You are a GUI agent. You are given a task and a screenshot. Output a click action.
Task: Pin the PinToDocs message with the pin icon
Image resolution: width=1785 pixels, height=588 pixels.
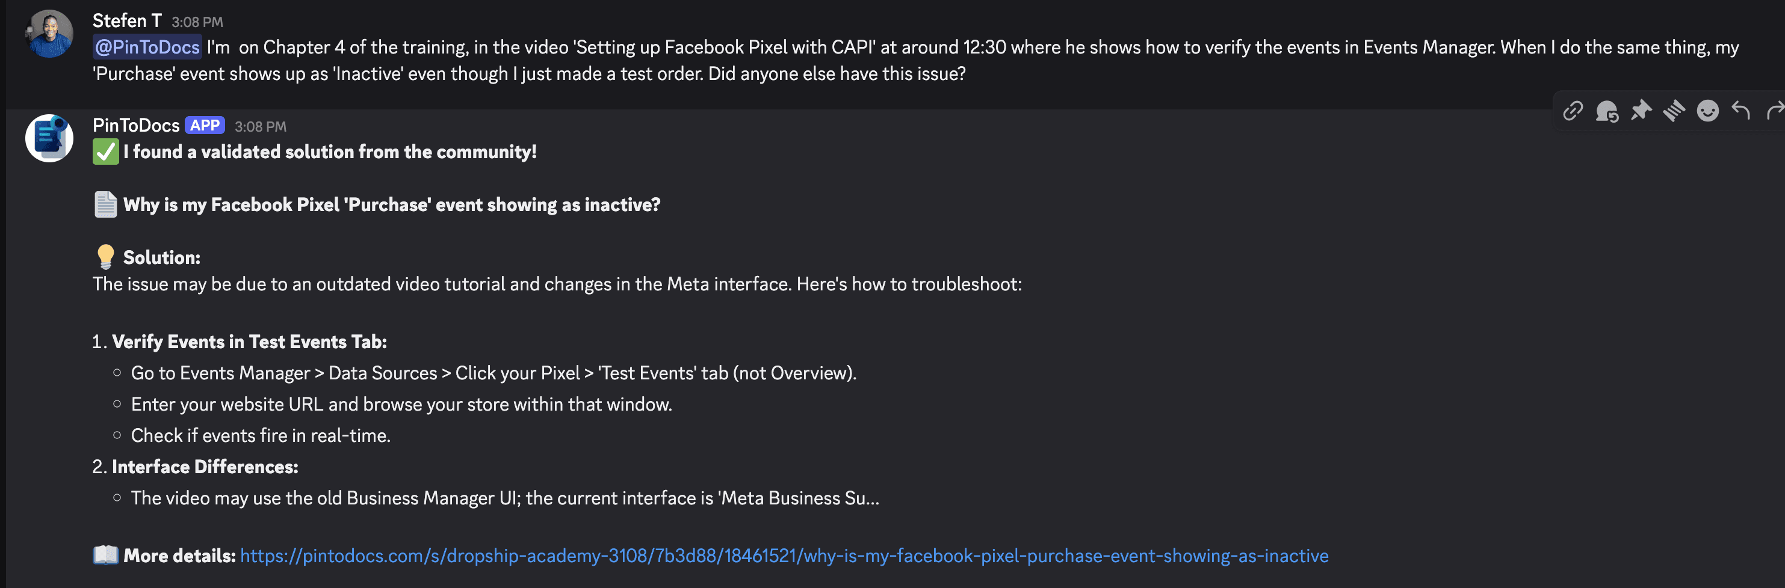point(1641,111)
